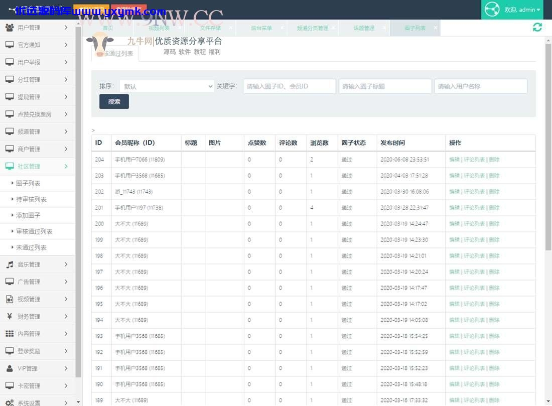Open 圈子列表 in the sidebar submenu
The image size is (552, 406).
pos(28,183)
